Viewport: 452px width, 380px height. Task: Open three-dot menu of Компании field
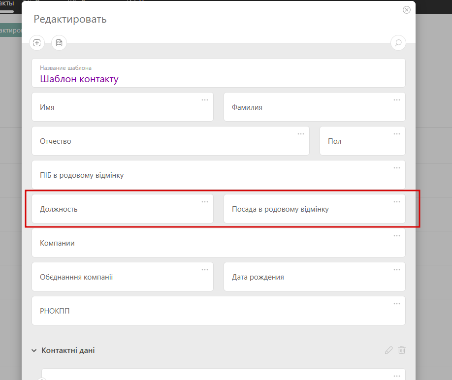tap(397, 236)
